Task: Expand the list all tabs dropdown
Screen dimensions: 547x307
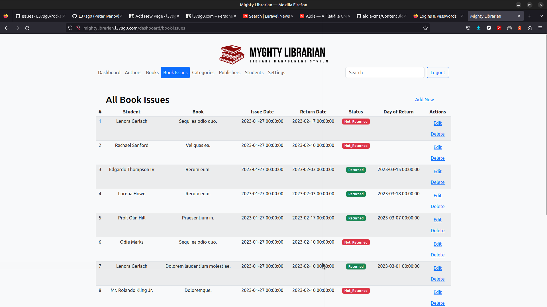Action: pyautogui.click(x=541, y=16)
